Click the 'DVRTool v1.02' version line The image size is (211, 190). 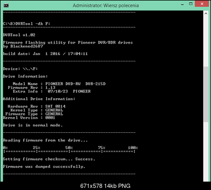tap(19, 35)
